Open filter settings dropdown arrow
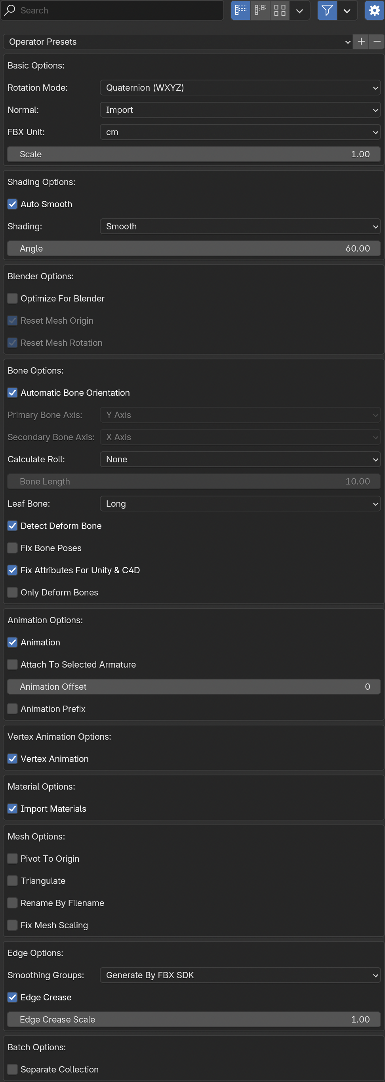 click(x=347, y=10)
